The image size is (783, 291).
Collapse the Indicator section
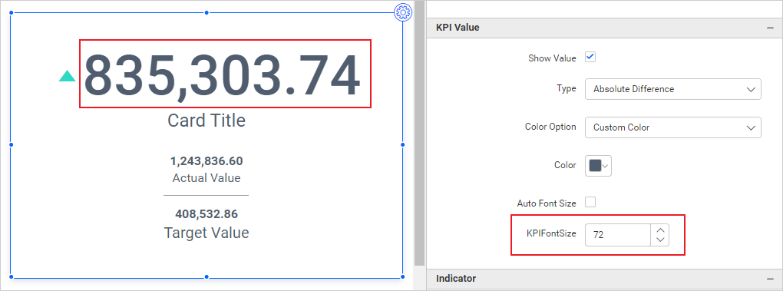(x=770, y=279)
